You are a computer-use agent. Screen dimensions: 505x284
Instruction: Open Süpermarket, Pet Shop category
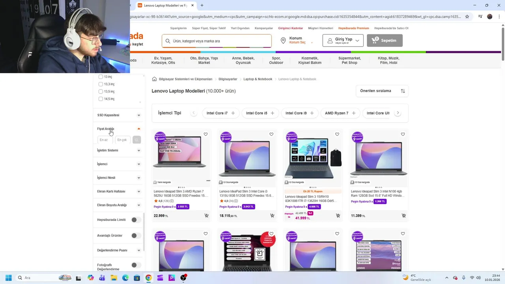350,60
